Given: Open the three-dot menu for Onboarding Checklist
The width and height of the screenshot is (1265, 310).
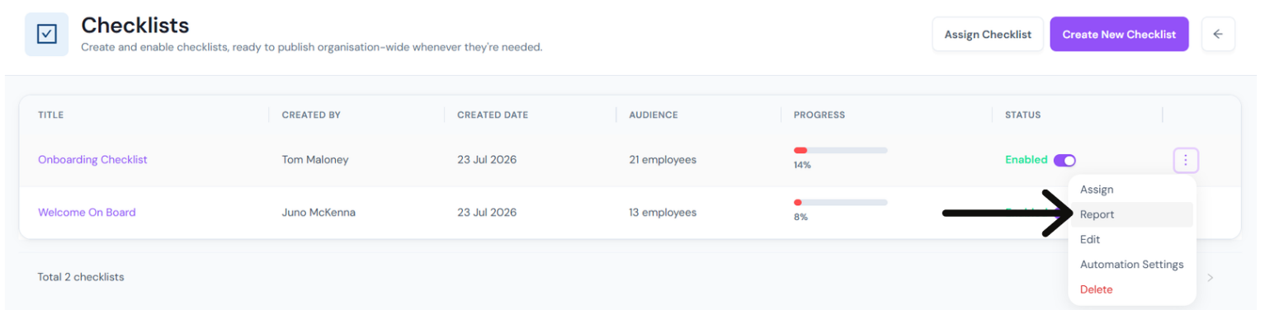Looking at the screenshot, I should (1186, 160).
